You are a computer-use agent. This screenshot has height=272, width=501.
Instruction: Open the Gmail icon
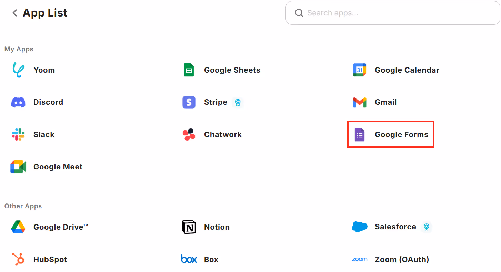(360, 102)
